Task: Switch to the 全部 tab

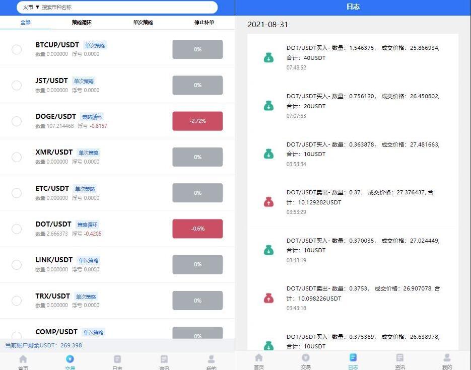Action: [x=26, y=22]
